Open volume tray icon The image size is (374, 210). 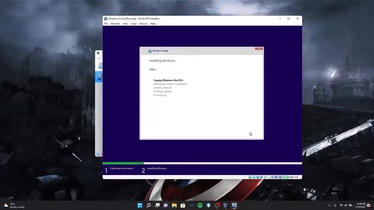click(345, 205)
